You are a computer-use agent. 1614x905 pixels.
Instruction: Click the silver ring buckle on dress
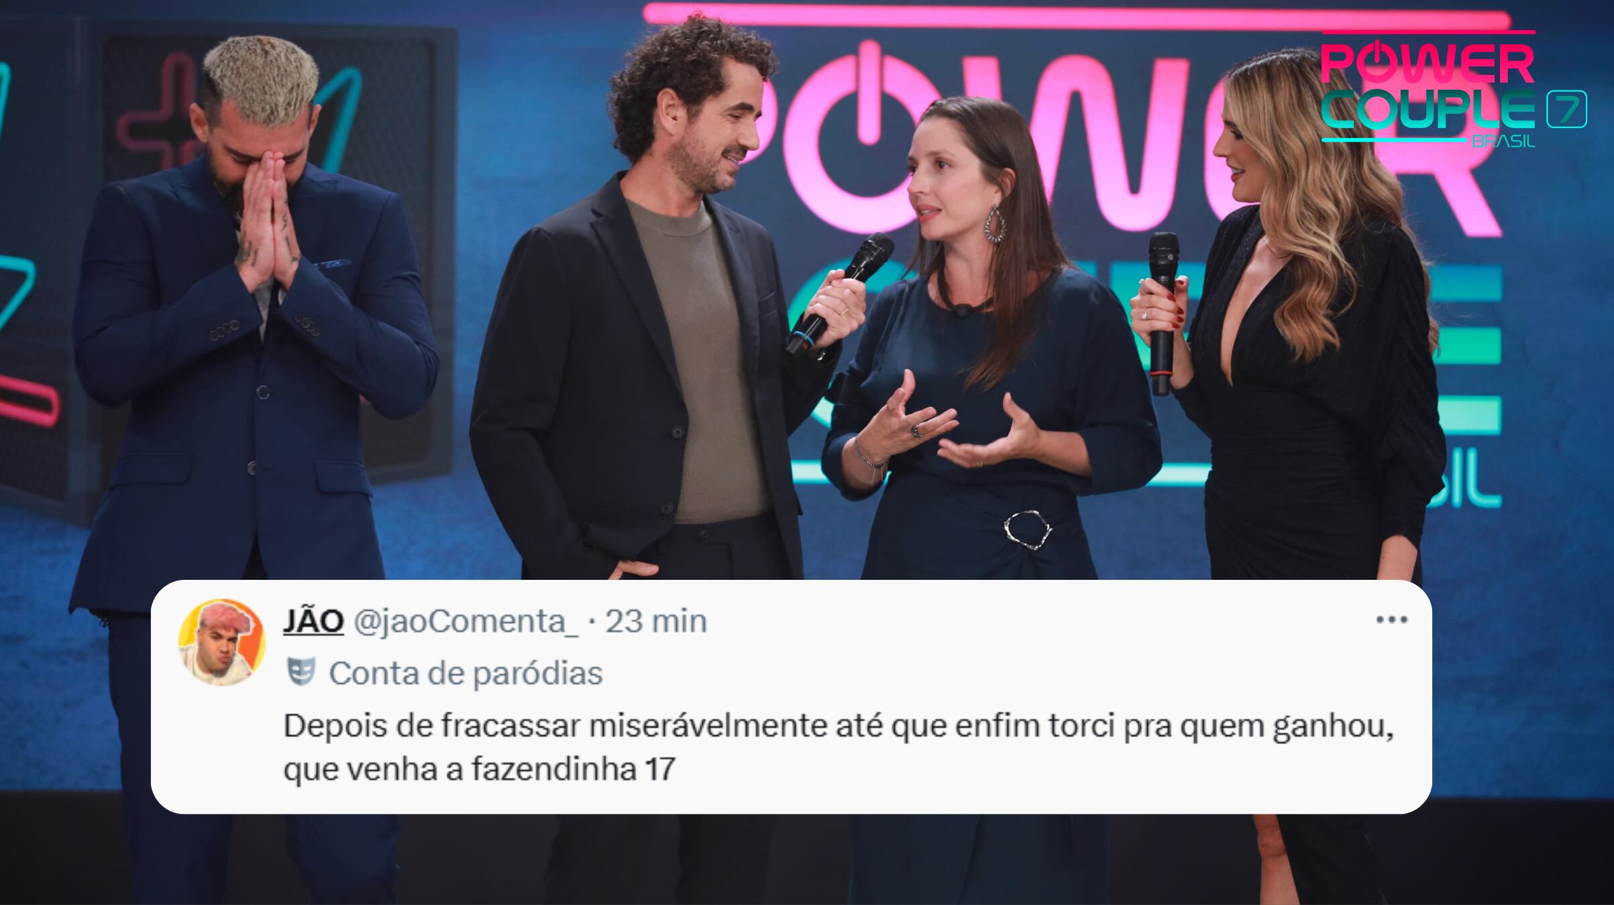(1028, 530)
